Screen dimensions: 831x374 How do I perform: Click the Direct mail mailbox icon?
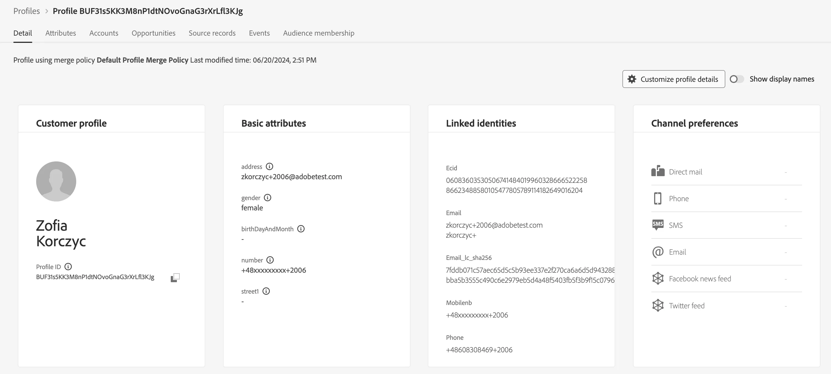pos(658,171)
